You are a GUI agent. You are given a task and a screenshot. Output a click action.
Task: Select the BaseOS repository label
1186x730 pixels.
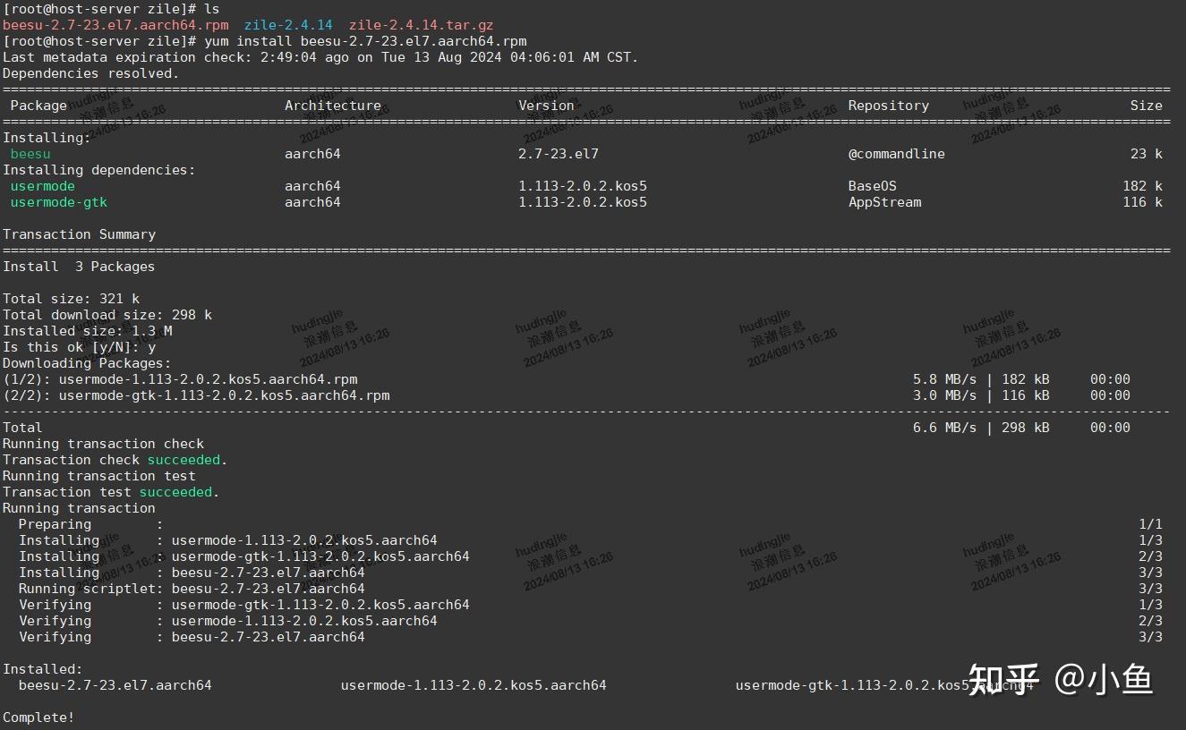[871, 185]
